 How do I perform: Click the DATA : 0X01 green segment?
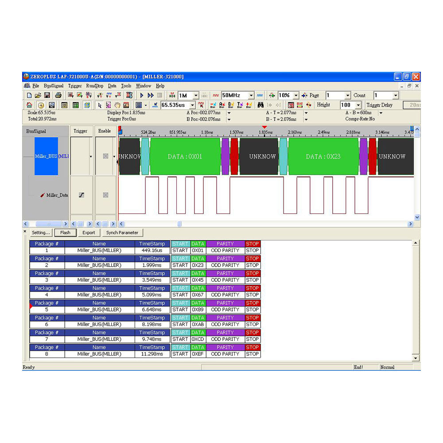(185, 156)
